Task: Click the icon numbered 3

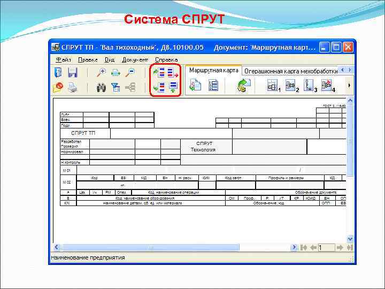Action: coord(310,86)
